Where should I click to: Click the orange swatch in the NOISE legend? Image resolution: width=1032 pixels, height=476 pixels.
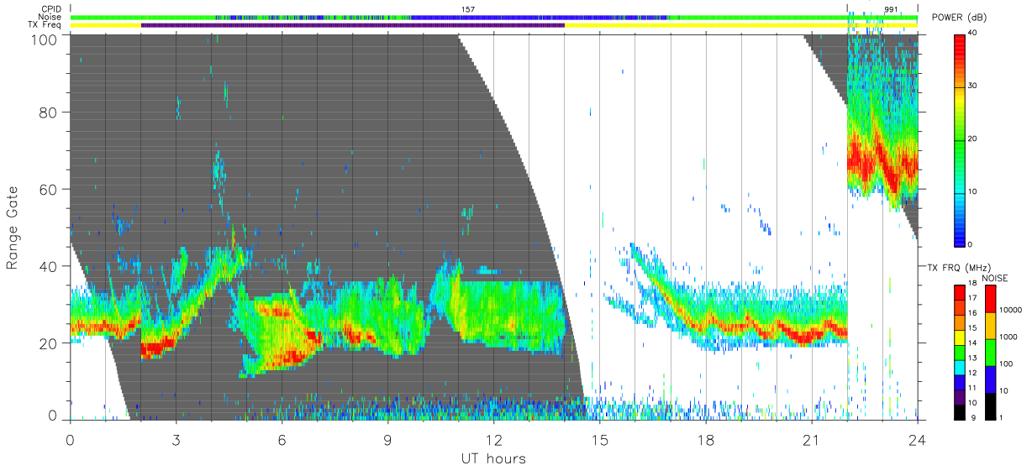pos(989,326)
